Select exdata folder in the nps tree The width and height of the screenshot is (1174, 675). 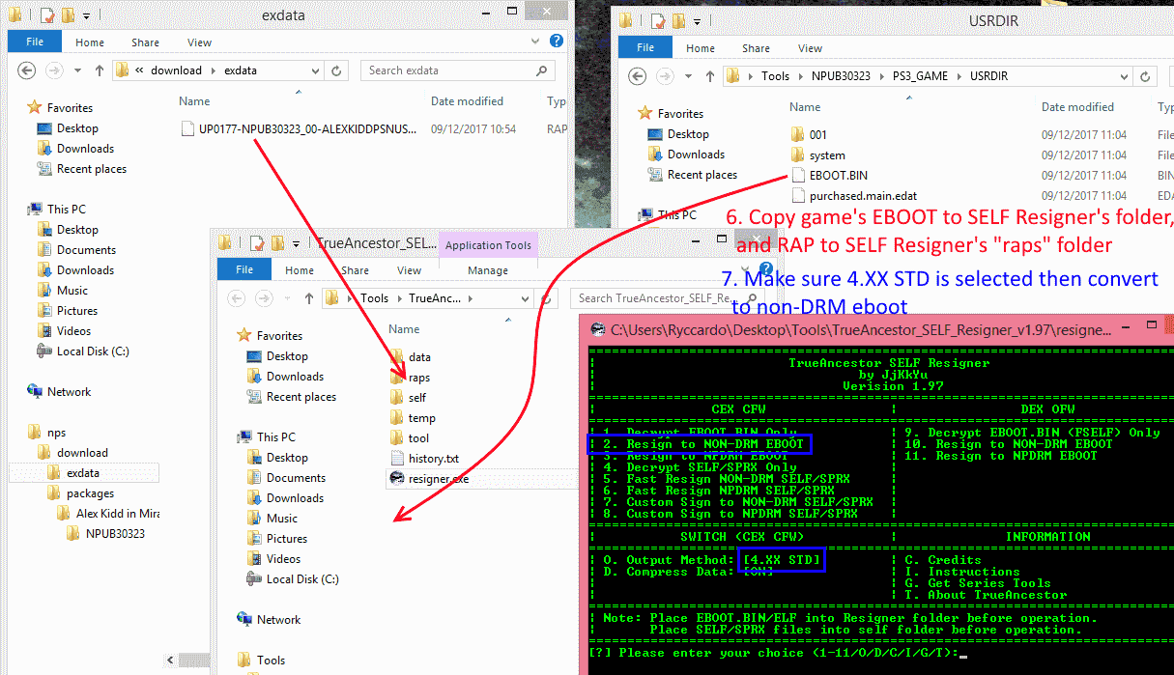(82, 473)
